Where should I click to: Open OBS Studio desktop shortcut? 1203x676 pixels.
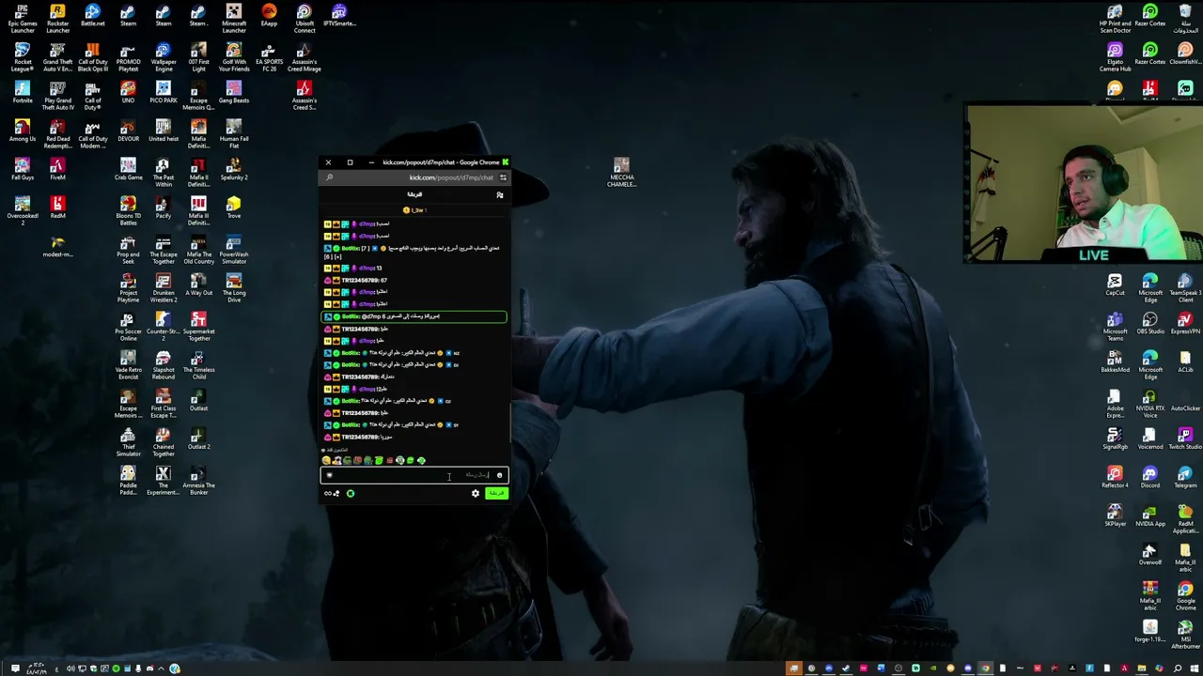coord(1150,322)
